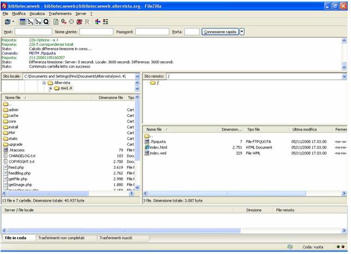Screen dimensions: 351x254
Task: Open the Modifica menu
Action: point(19,14)
